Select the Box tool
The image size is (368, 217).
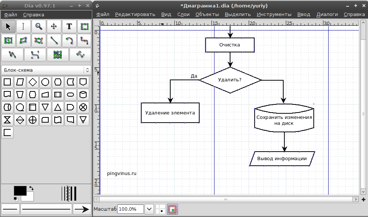84,26
